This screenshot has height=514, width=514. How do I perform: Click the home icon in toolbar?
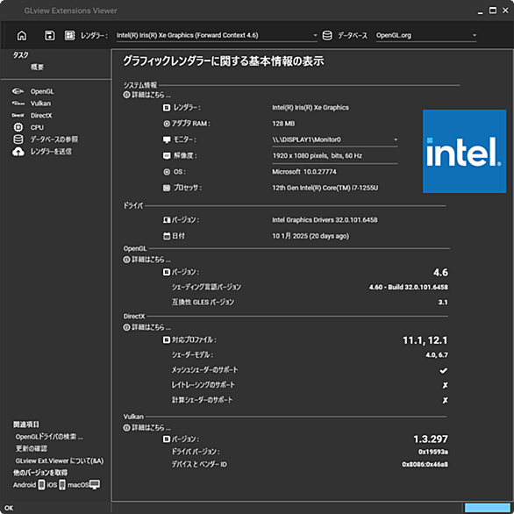[22, 35]
